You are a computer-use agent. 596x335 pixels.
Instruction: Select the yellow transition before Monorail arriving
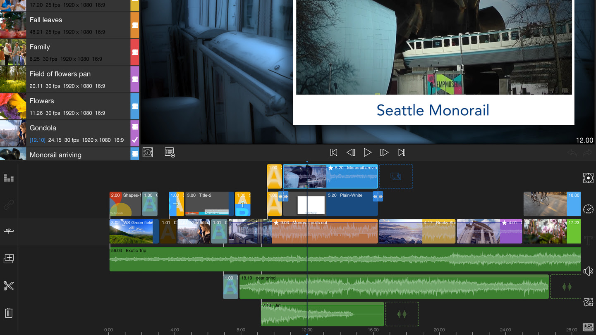click(275, 176)
